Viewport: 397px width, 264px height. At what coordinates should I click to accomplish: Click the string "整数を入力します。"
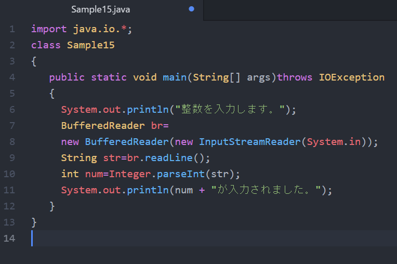(x=230, y=109)
